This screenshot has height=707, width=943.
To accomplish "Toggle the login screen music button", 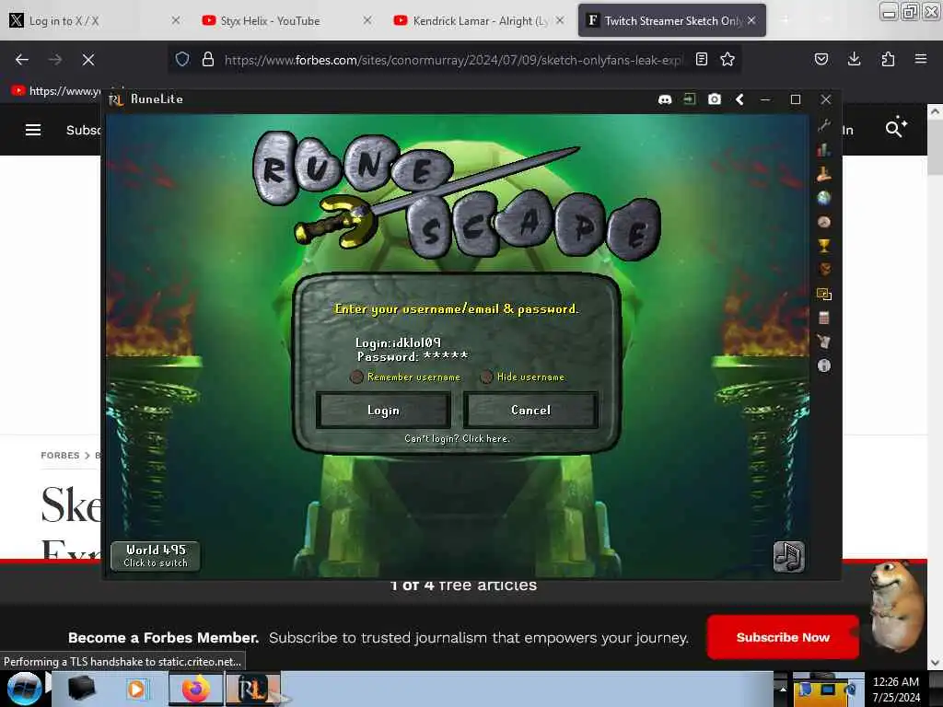I will coord(788,557).
